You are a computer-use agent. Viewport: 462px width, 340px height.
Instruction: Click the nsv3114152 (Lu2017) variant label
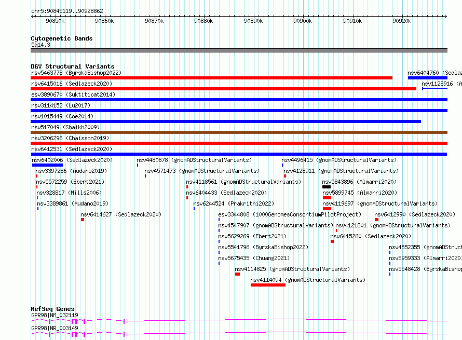coord(61,105)
